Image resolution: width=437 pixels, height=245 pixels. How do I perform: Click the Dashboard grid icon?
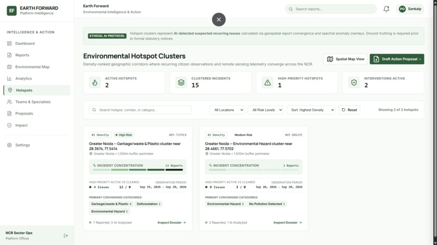pos(9,43)
